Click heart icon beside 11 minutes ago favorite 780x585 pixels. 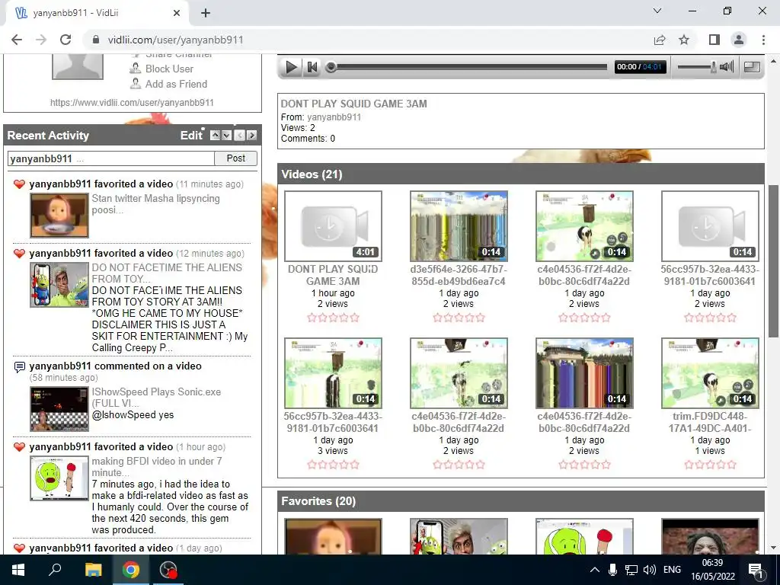pos(19,184)
